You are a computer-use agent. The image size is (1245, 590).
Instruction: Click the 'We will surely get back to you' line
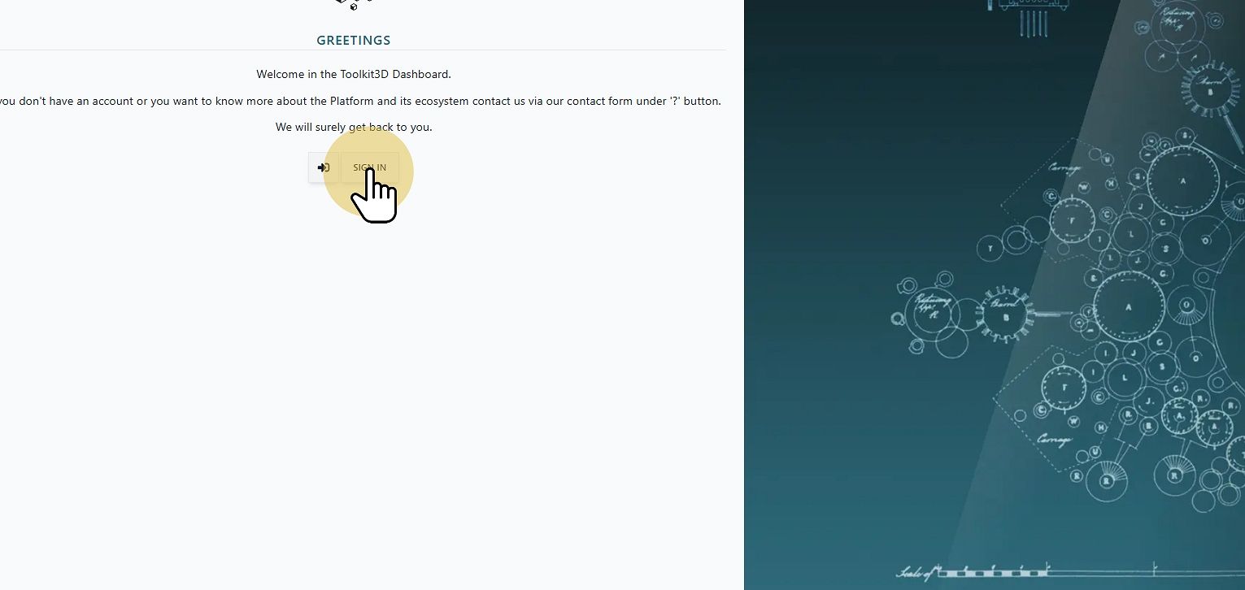[354, 127]
